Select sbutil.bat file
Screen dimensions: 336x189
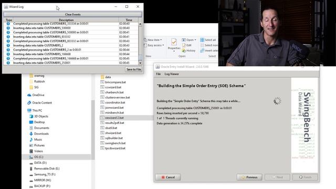click(x=109, y=128)
